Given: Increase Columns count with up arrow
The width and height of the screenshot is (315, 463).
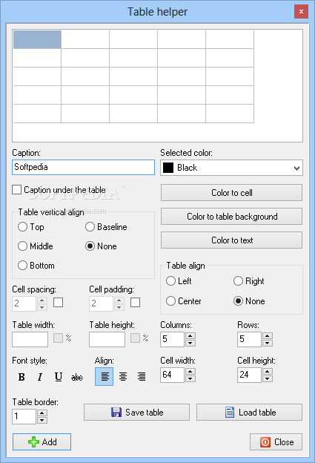Looking at the screenshot, I should coord(190,336).
